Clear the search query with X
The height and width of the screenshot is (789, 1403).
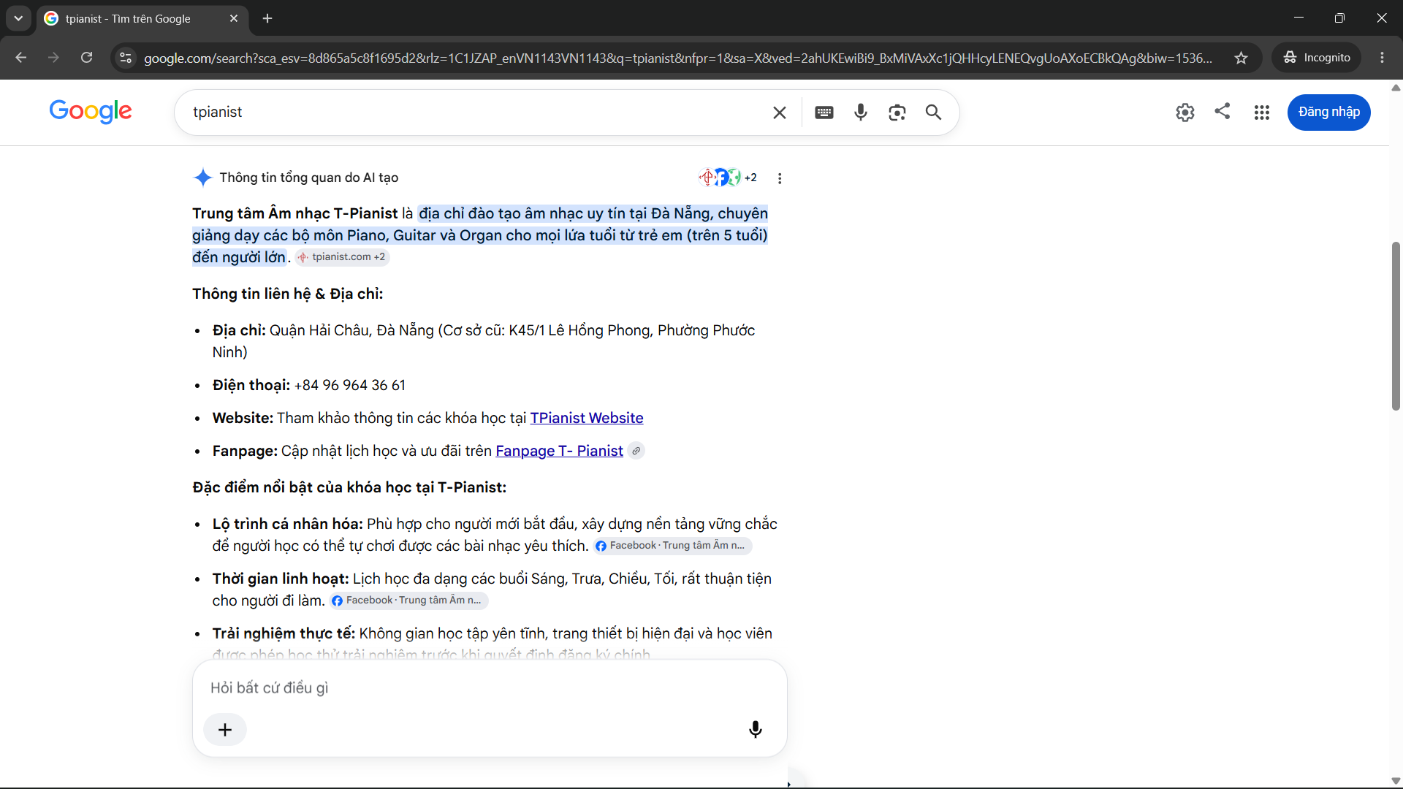[x=780, y=113]
